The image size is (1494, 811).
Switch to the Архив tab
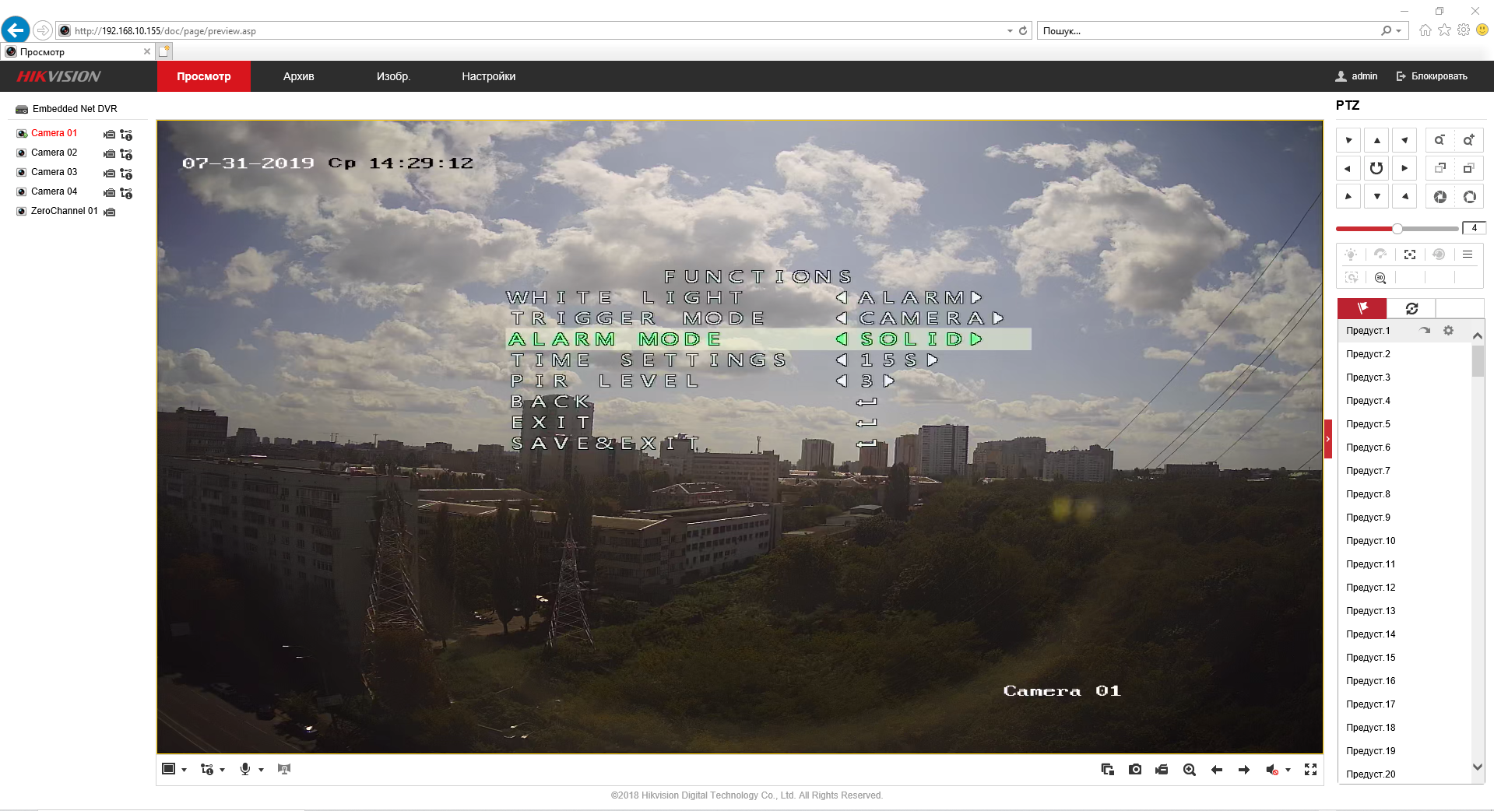pyautogui.click(x=298, y=76)
